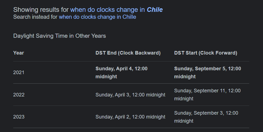The width and height of the screenshot is (263, 132).
Task: Select the 2023 year cell
Action: tap(19, 117)
